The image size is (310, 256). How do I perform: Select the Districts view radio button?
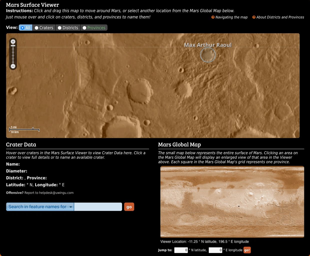[59, 28]
